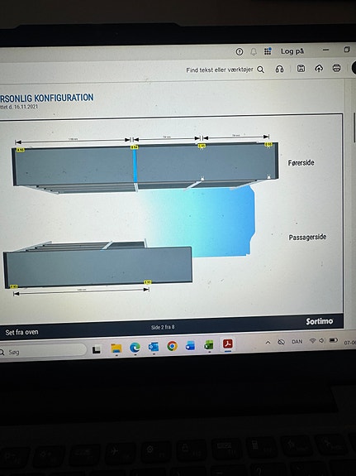356x476 pixels.
Task: Save the document with the disk icon
Action: click(301, 69)
